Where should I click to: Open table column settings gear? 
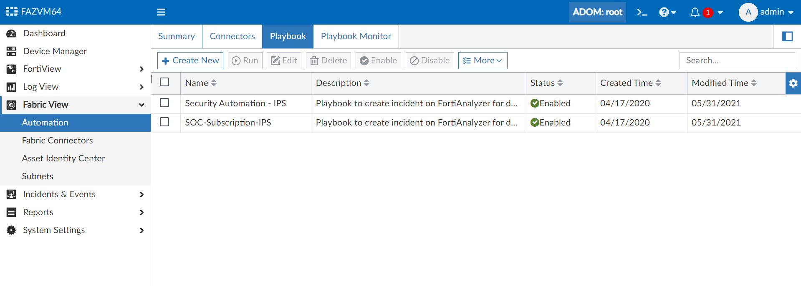(x=793, y=83)
